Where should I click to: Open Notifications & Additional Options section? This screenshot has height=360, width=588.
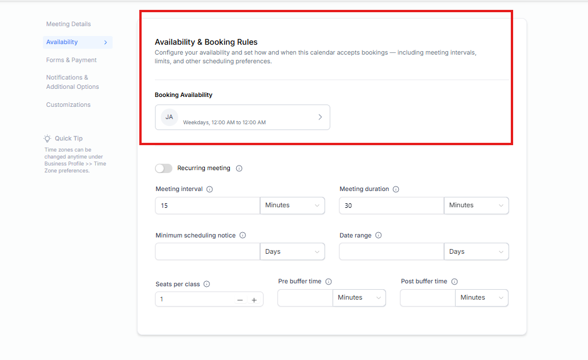click(73, 82)
